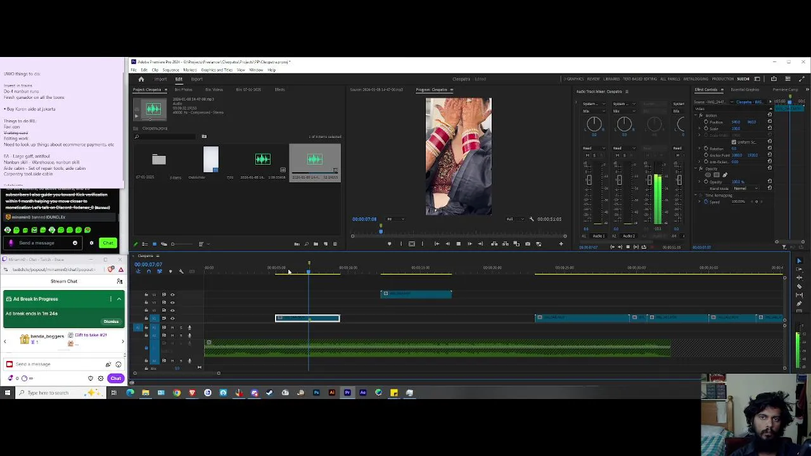Viewport: 811px width, 456px height.
Task: Open the Essential Graphics tab
Action: coord(745,89)
